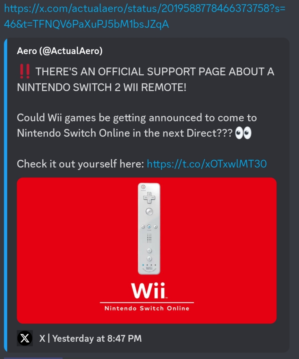Click the speaker grille on Wii Remote image

149,238
